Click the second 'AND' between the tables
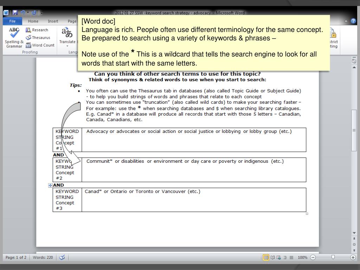 [58, 185]
